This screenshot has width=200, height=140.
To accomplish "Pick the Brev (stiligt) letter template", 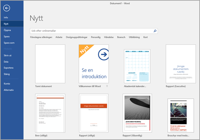I will click(50, 113).
